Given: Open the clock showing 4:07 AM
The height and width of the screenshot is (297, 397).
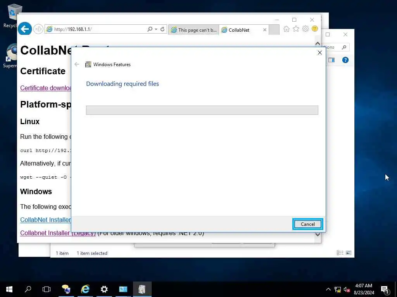Looking at the screenshot, I should point(364,289).
